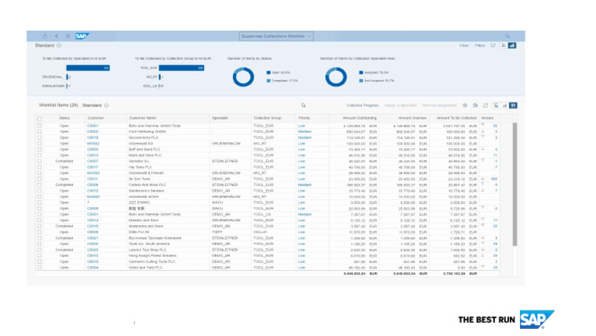
Task: Open the Supervise Collections Worklist title dropdown
Action: point(276,36)
